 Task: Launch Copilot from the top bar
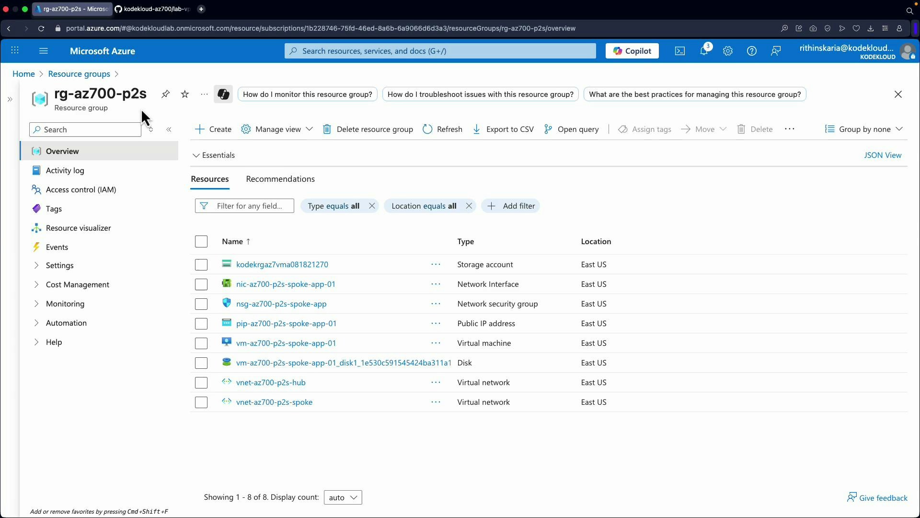click(x=632, y=51)
